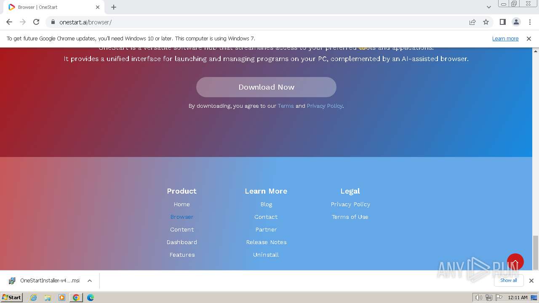Open the Privacy Policy link below download
Screen dimensions: 539x303
(325, 106)
